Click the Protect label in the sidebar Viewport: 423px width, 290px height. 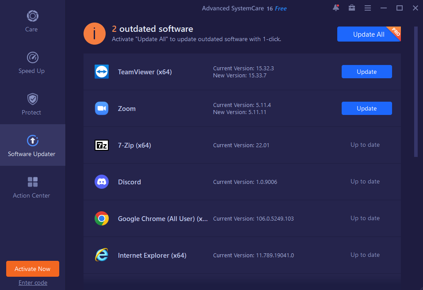coord(31,112)
